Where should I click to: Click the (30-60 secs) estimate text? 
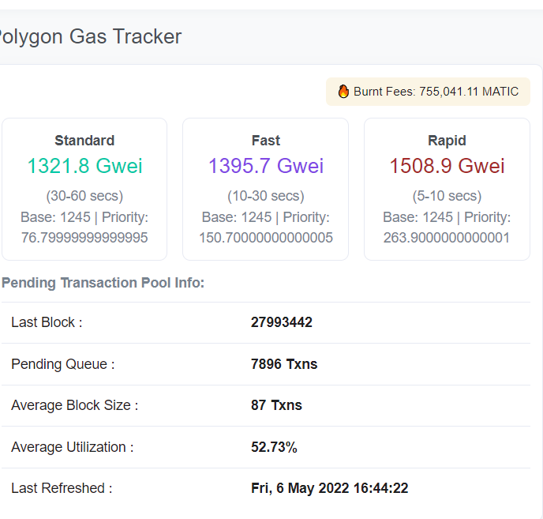(84, 196)
